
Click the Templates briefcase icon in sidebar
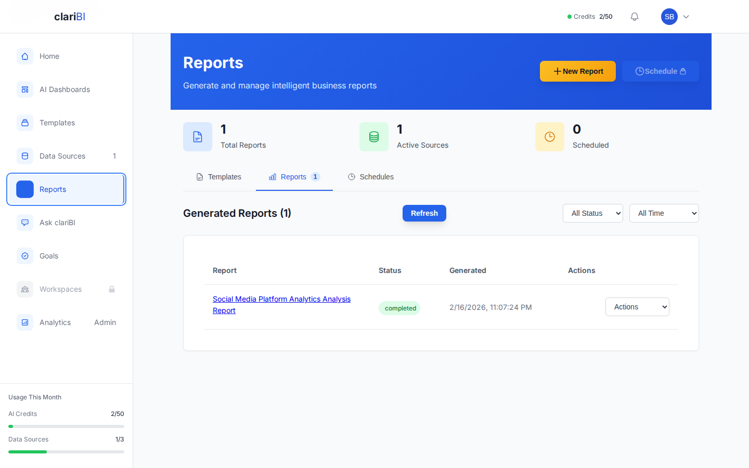tap(25, 123)
